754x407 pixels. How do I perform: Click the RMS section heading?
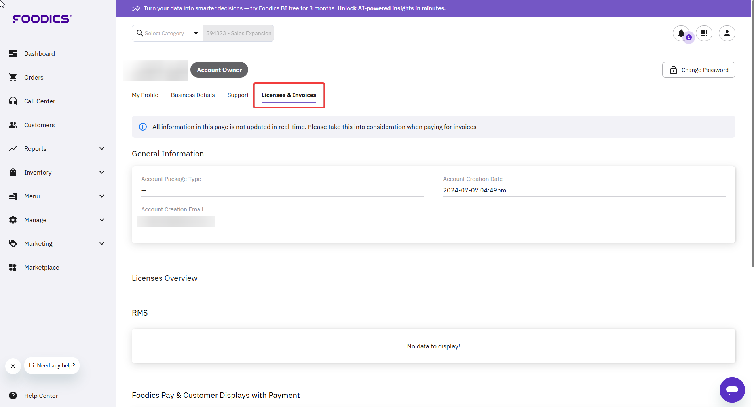click(140, 313)
